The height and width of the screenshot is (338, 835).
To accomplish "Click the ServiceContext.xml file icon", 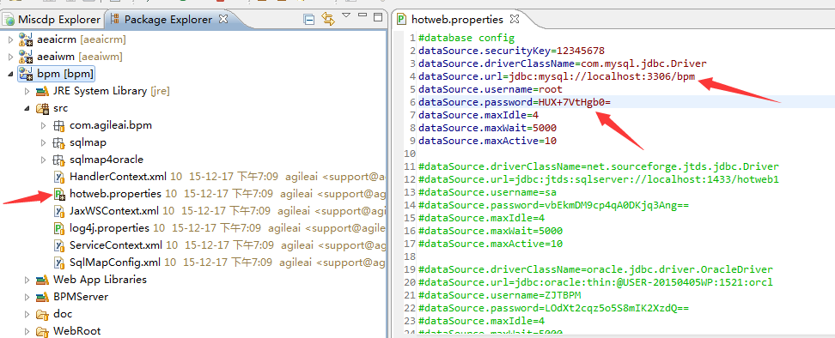I will pyautogui.click(x=59, y=245).
